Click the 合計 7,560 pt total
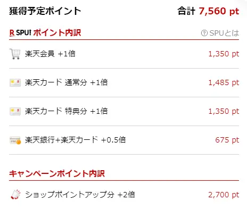This screenshot has height=209, width=247. coord(208,11)
